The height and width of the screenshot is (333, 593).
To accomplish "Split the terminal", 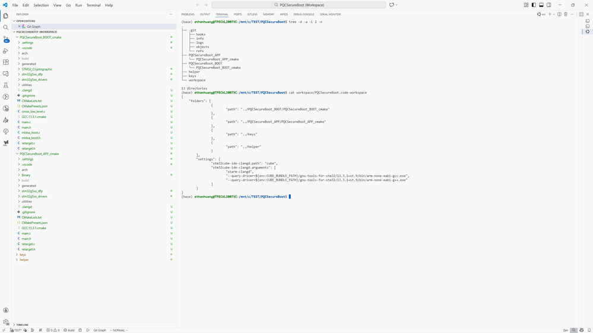I will 559,14.
